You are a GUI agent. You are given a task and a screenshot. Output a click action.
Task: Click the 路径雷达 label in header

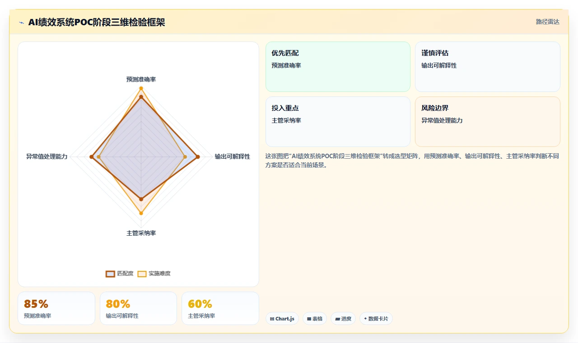547,22
